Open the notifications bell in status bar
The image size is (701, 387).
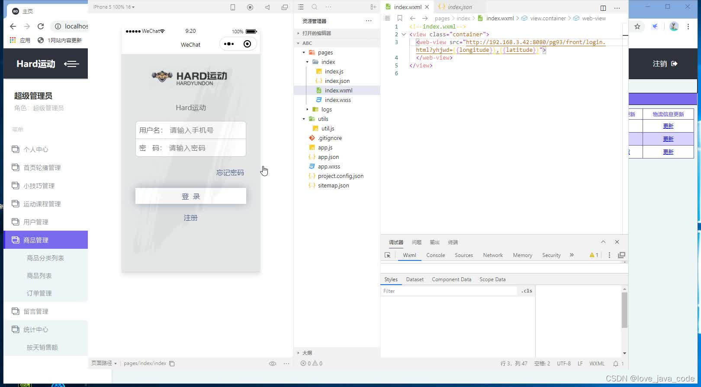click(616, 364)
